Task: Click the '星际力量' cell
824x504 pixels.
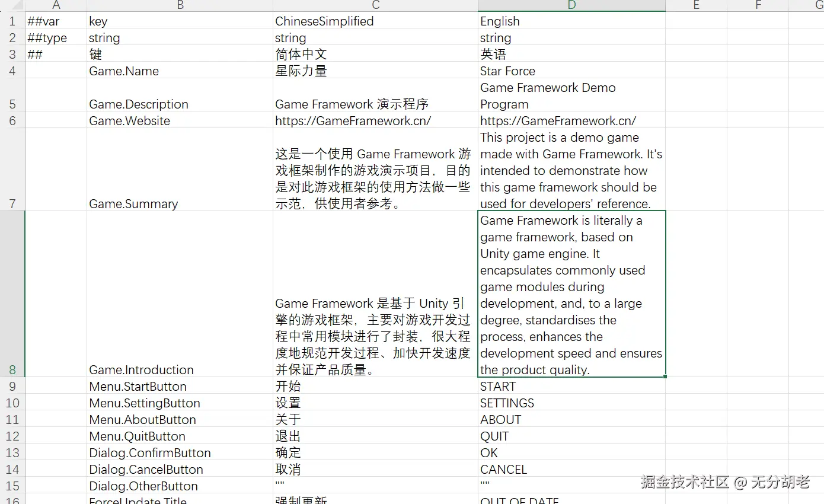Action: point(375,71)
